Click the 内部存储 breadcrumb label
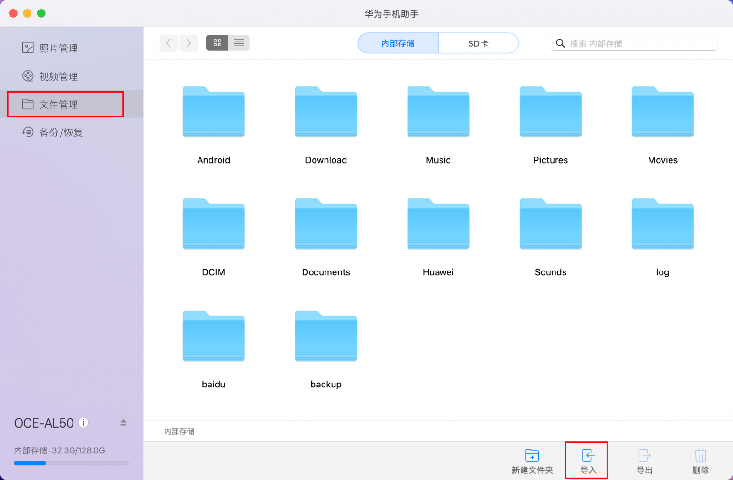This screenshot has height=480, width=733. [178, 431]
